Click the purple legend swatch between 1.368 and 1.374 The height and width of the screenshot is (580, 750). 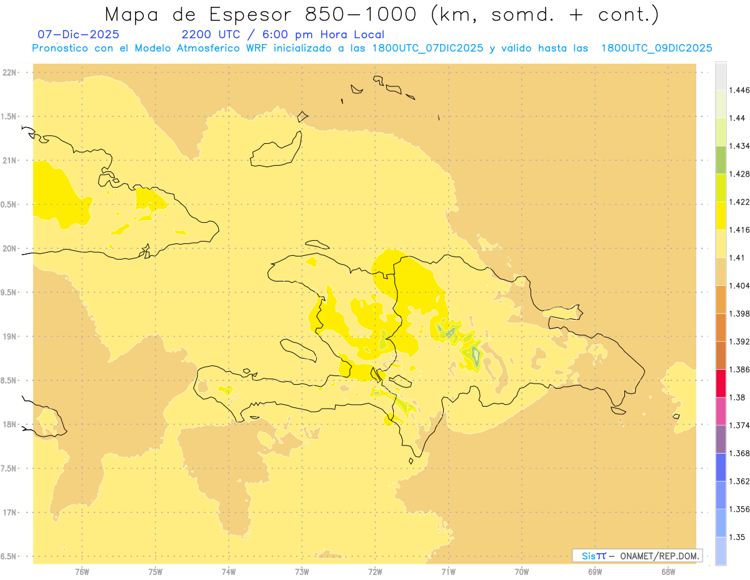point(721,439)
